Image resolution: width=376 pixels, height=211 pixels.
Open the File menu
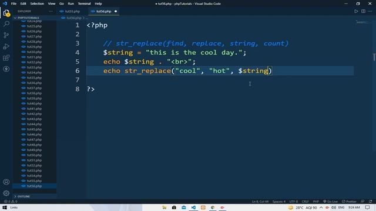point(14,4)
